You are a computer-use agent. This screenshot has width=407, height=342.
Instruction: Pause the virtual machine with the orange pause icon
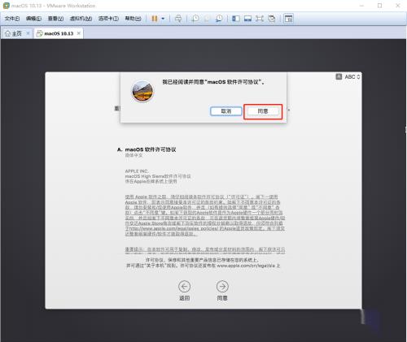pos(155,19)
